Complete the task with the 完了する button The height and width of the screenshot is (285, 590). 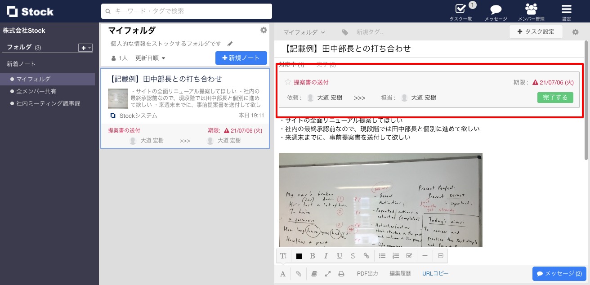click(555, 98)
